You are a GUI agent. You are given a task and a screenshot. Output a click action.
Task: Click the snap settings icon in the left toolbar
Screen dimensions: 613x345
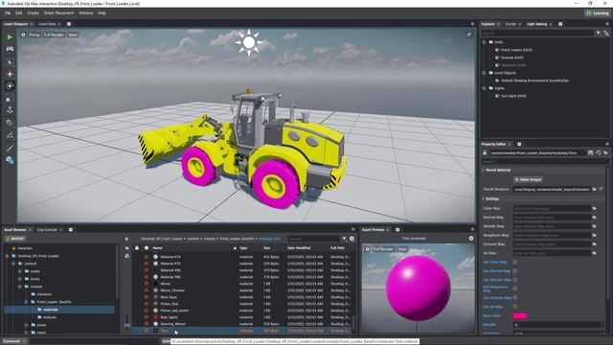(x=10, y=123)
